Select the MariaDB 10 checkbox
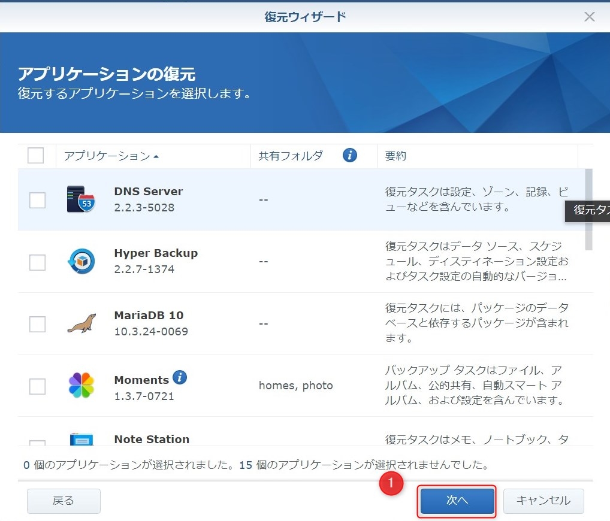The image size is (610, 521). [x=37, y=324]
